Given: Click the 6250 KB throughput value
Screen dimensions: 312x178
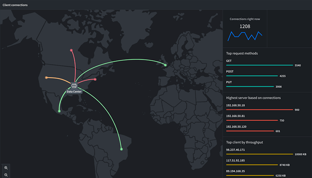Looking at the screenshot, I should pos(280,176).
